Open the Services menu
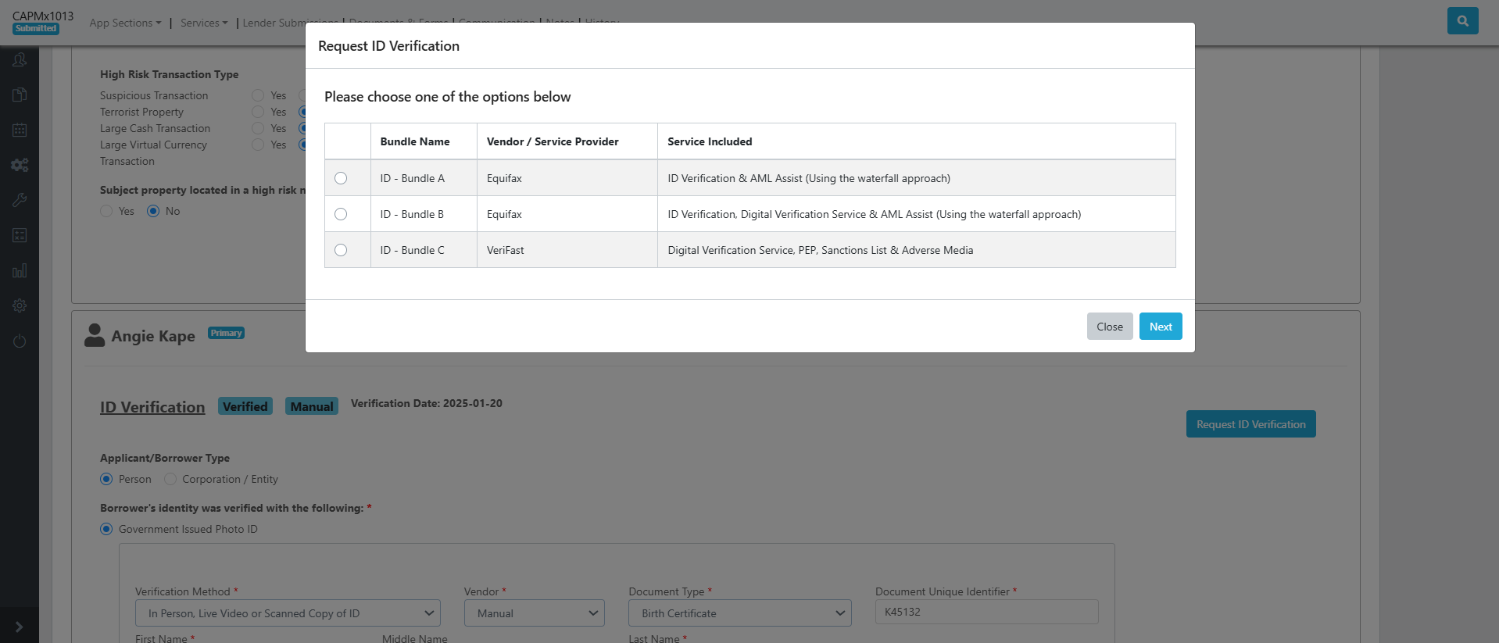The height and width of the screenshot is (643, 1499). 204,23
